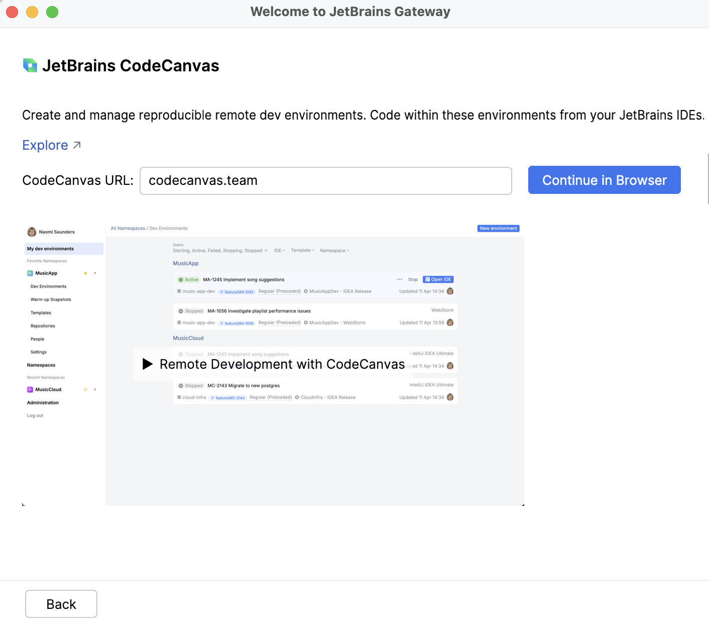Close the JetBrains Gateway window

point(12,12)
